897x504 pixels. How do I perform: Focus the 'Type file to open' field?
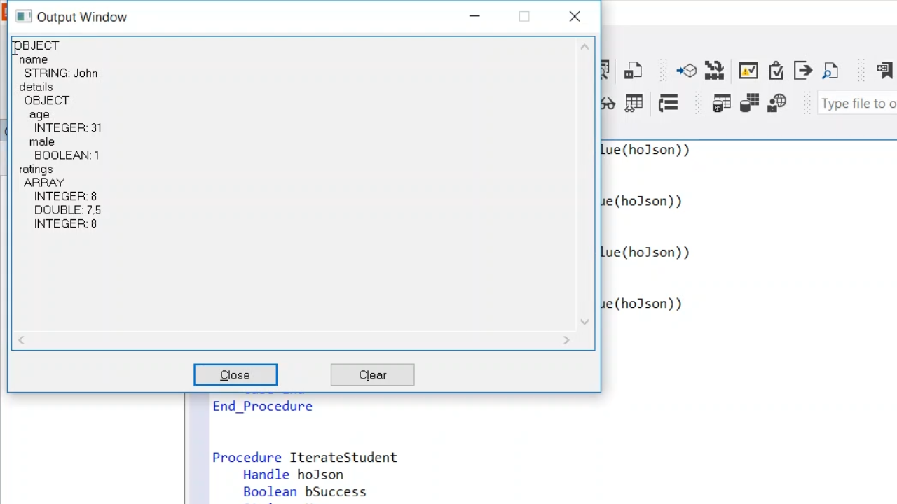[x=858, y=104]
